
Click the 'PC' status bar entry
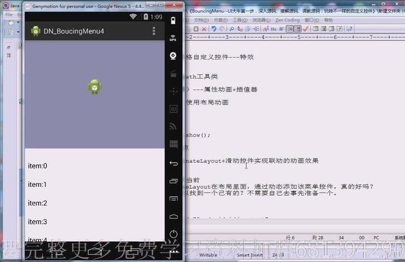377,237
